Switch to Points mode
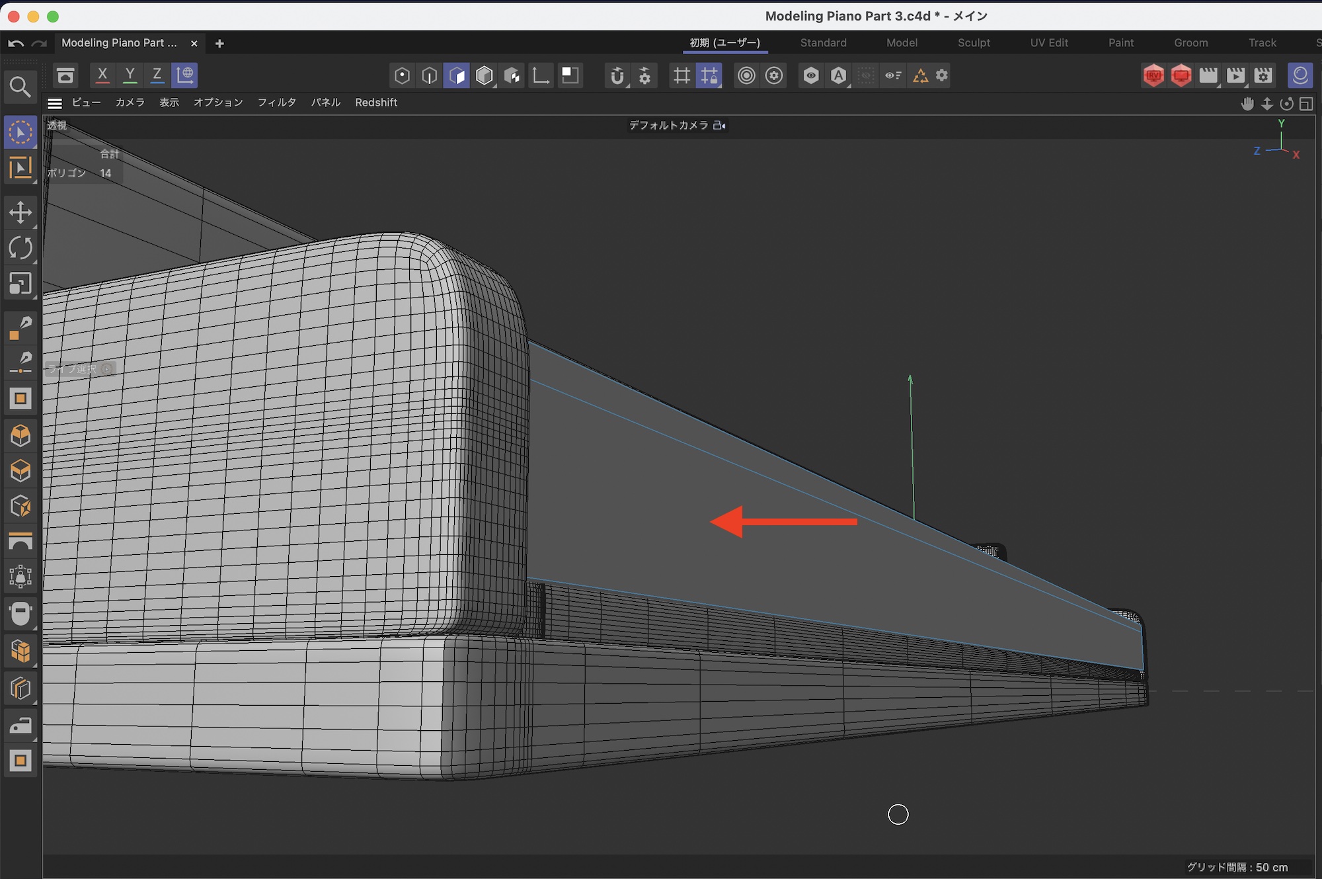Viewport: 1322px width, 879px height. pos(401,75)
